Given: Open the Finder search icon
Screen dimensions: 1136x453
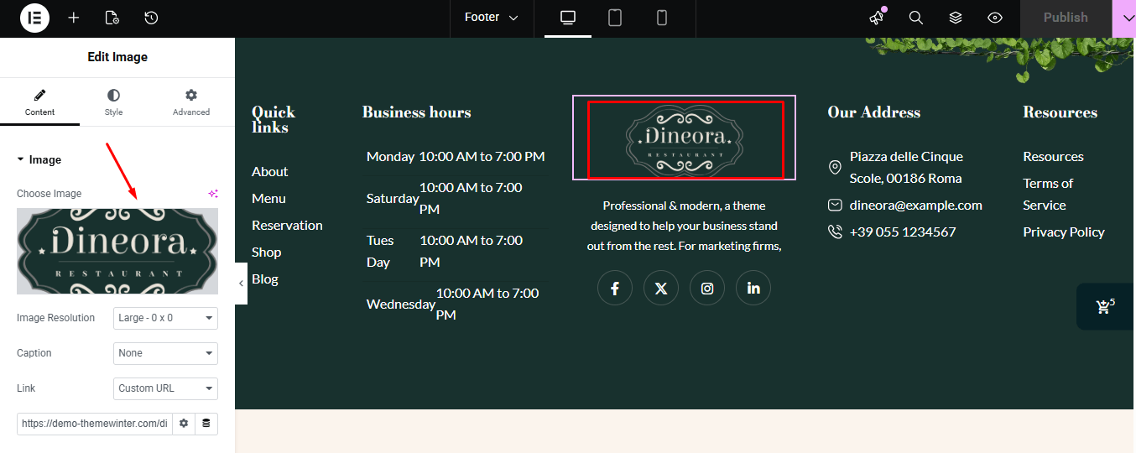Looking at the screenshot, I should click(916, 18).
